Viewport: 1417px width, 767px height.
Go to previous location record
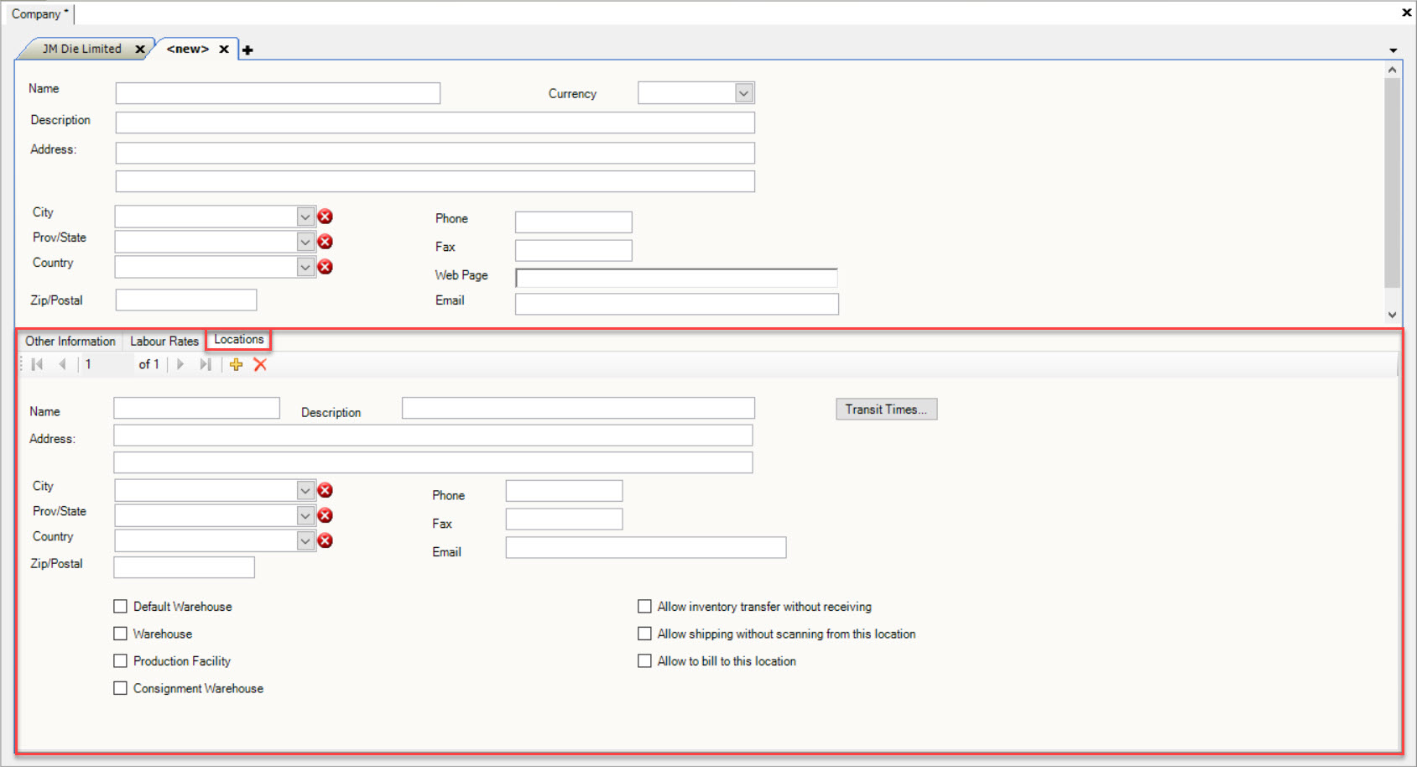62,364
